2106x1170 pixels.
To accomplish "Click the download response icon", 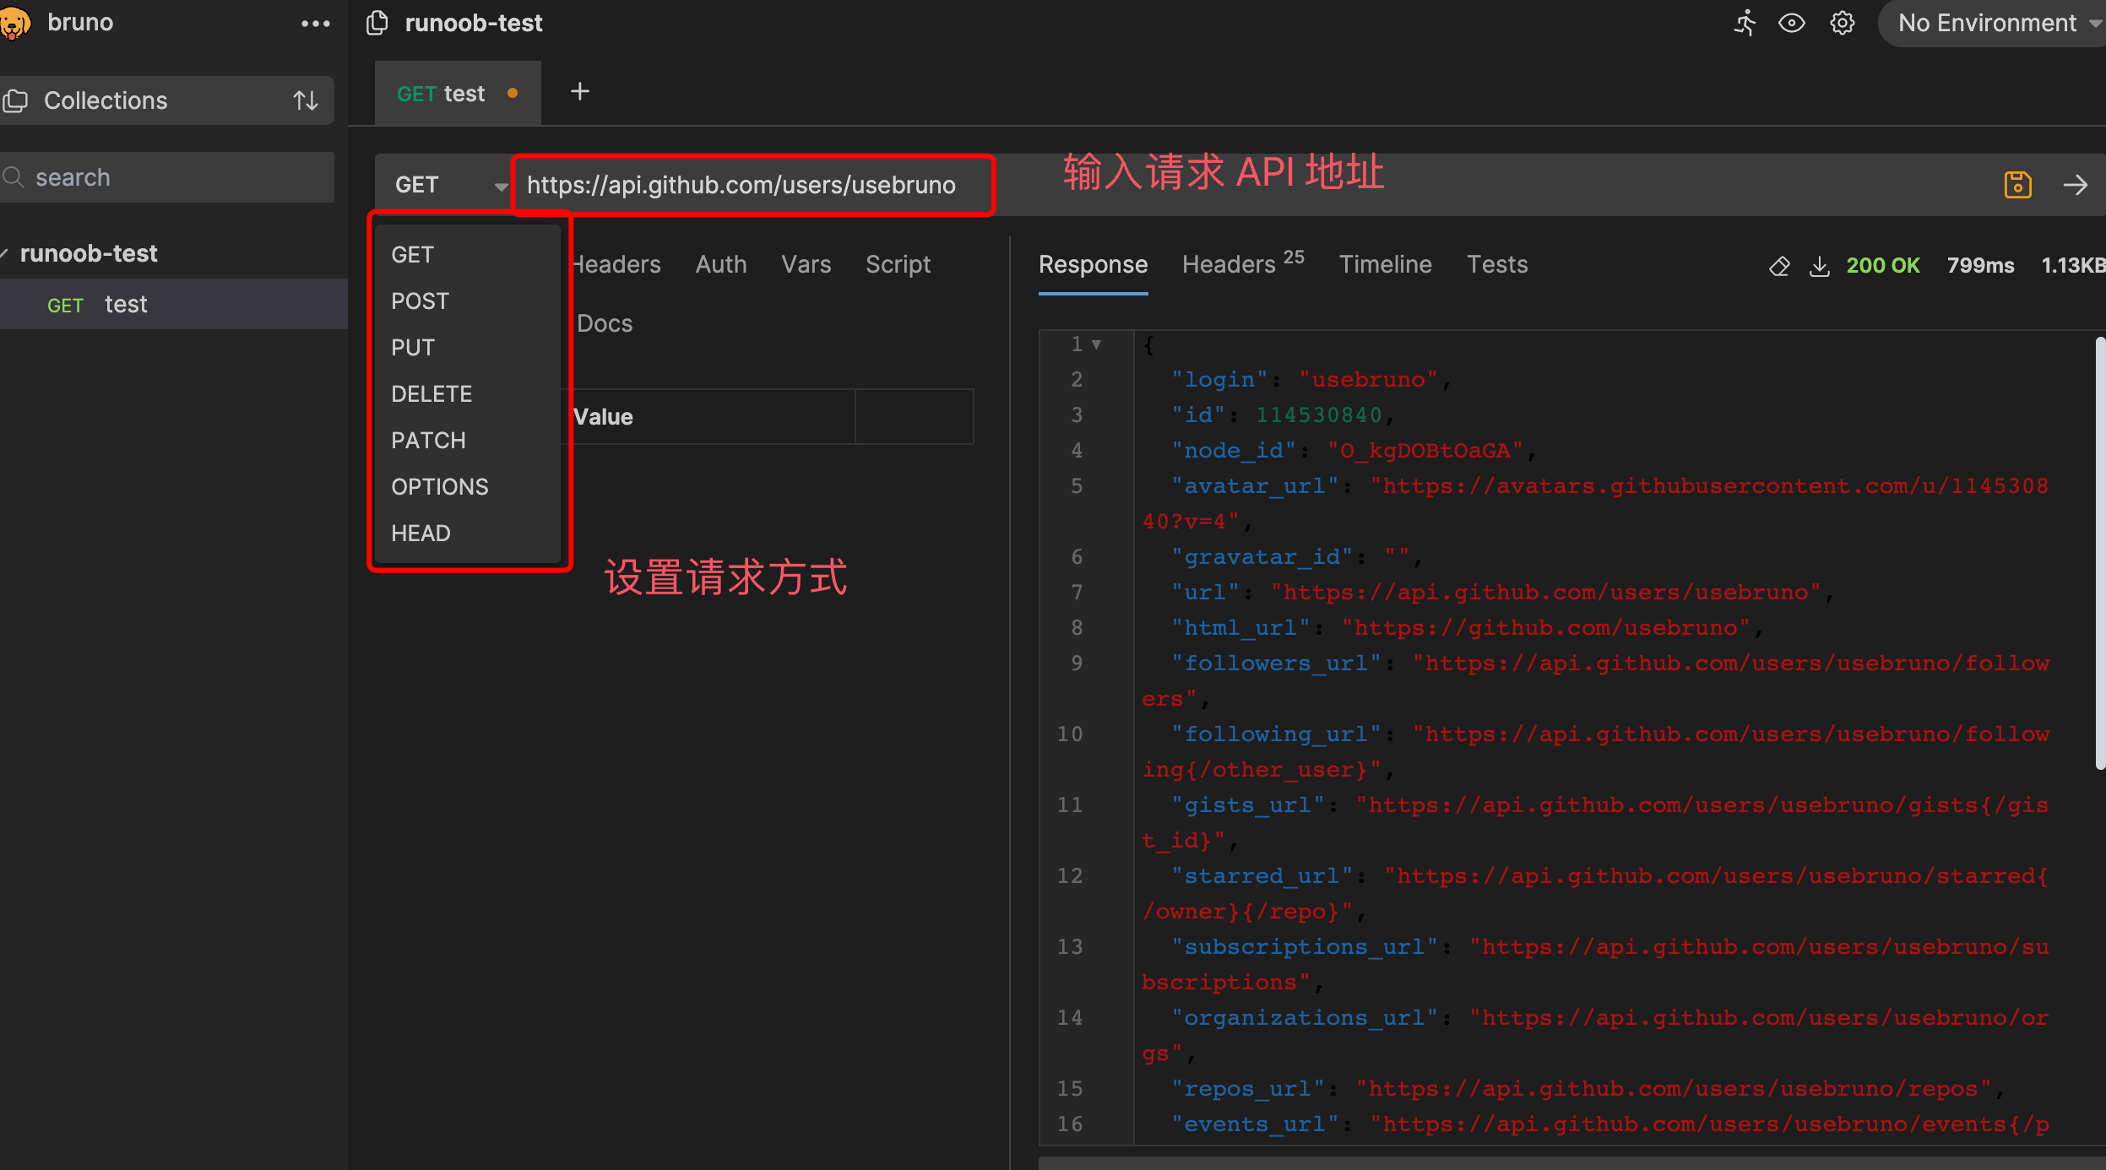I will pyautogui.click(x=1820, y=266).
